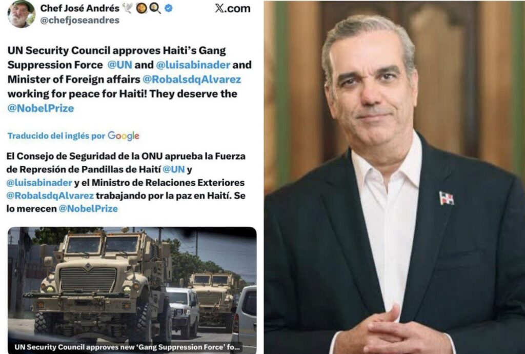
Task: Click the Google logo in translation notice
Action: [123, 135]
